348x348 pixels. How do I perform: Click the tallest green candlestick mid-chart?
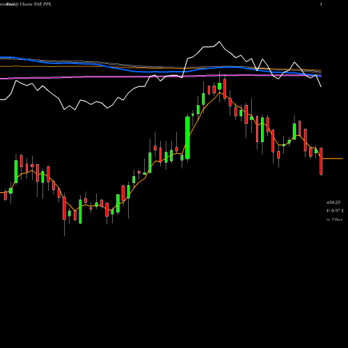click(x=187, y=138)
